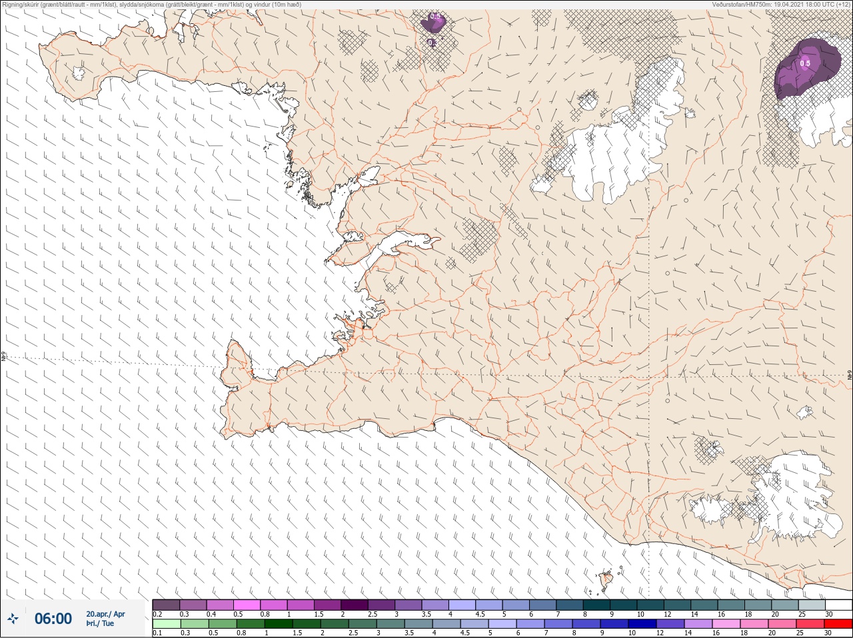Click the small island off the south coast
Viewport: 853px width, 638px height.
[x=606, y=581]
